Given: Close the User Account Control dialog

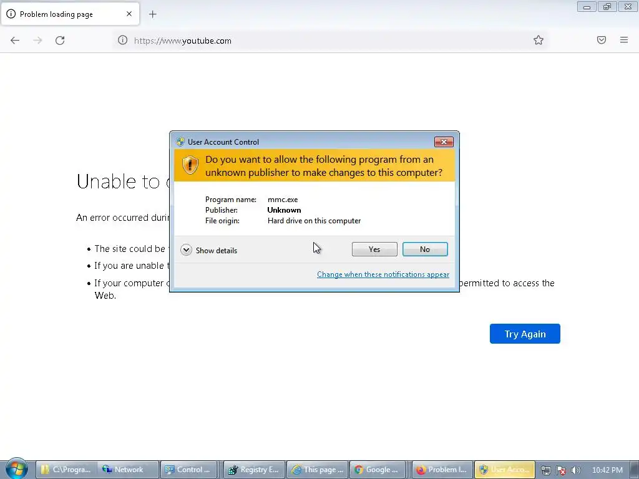Looking at the screenshot, I should 444,142.
